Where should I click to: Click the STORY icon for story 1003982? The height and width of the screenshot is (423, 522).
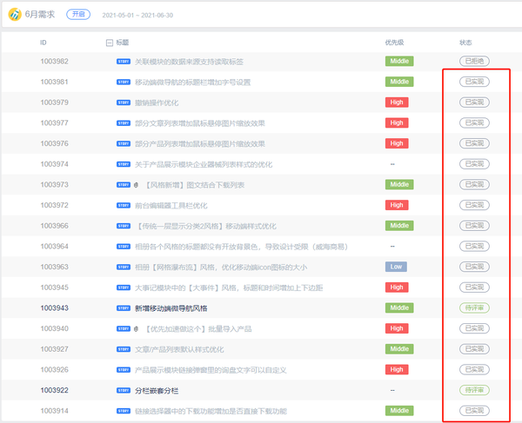tap(123, 62)
